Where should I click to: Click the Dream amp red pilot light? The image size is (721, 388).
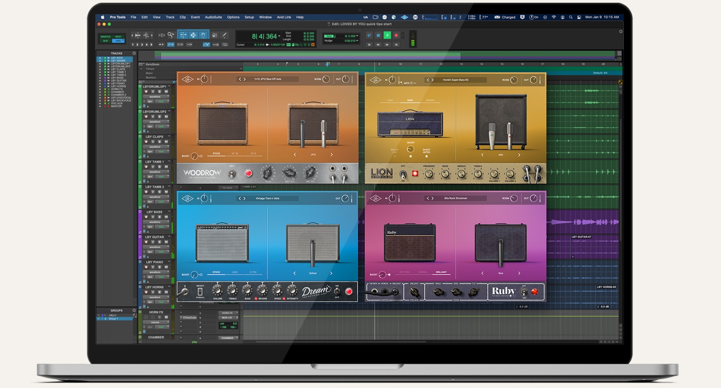[x=349, y=291]
